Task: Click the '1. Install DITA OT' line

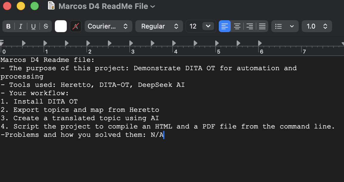Action: pyautogui.click(x=39, y=101)
